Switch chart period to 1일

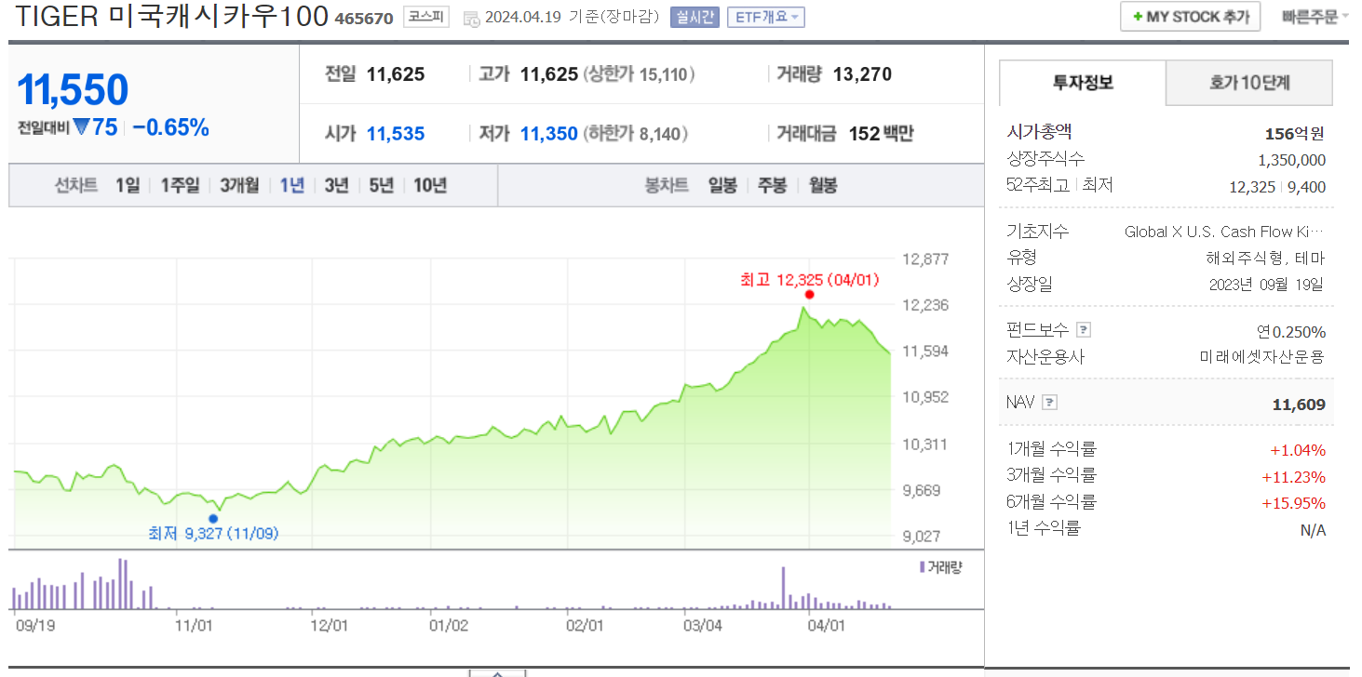click(128, 185)
